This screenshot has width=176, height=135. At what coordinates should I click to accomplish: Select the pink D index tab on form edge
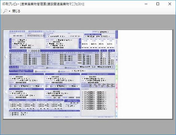[117, 105]
